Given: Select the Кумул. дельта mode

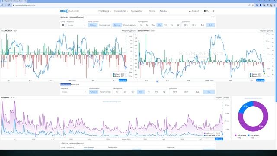Looking at the screenshot, I should [x=129, y=25].
